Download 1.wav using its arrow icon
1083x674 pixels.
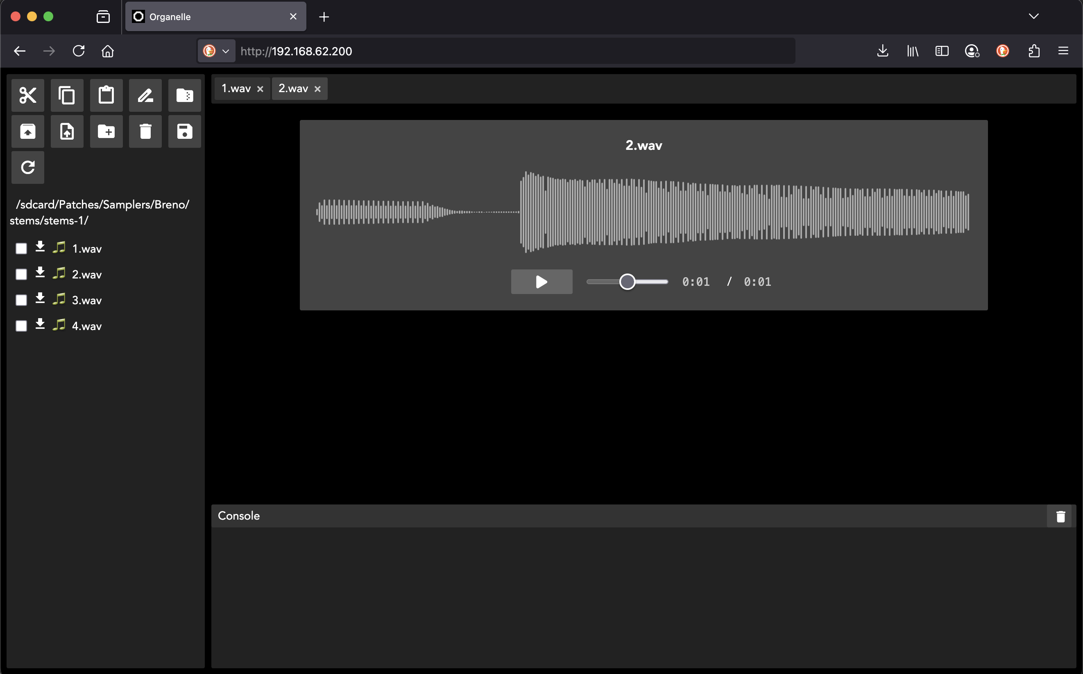click(40, 247)
